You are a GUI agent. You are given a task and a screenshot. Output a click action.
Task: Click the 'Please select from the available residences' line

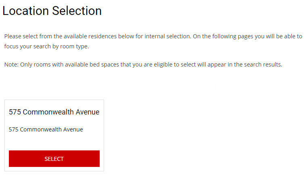point(152,36)
